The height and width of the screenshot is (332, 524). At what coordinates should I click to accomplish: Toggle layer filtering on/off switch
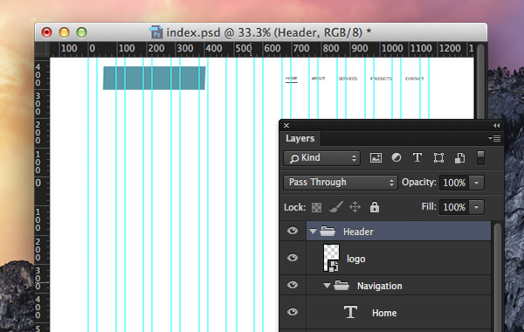pos(480,158)
